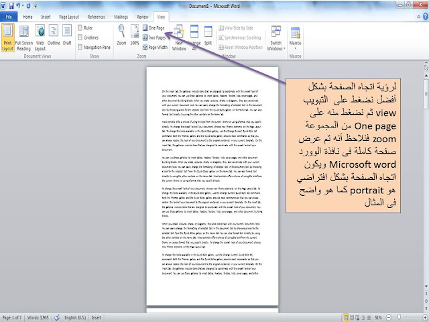Screen dimensions: 429x322
Task: Switch to Outline view
Action: tap(54, 35)
